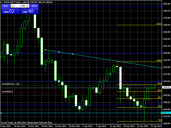
Task: Select the yellow Fibonacci 0.0 level label
Action: click(160, 120)
